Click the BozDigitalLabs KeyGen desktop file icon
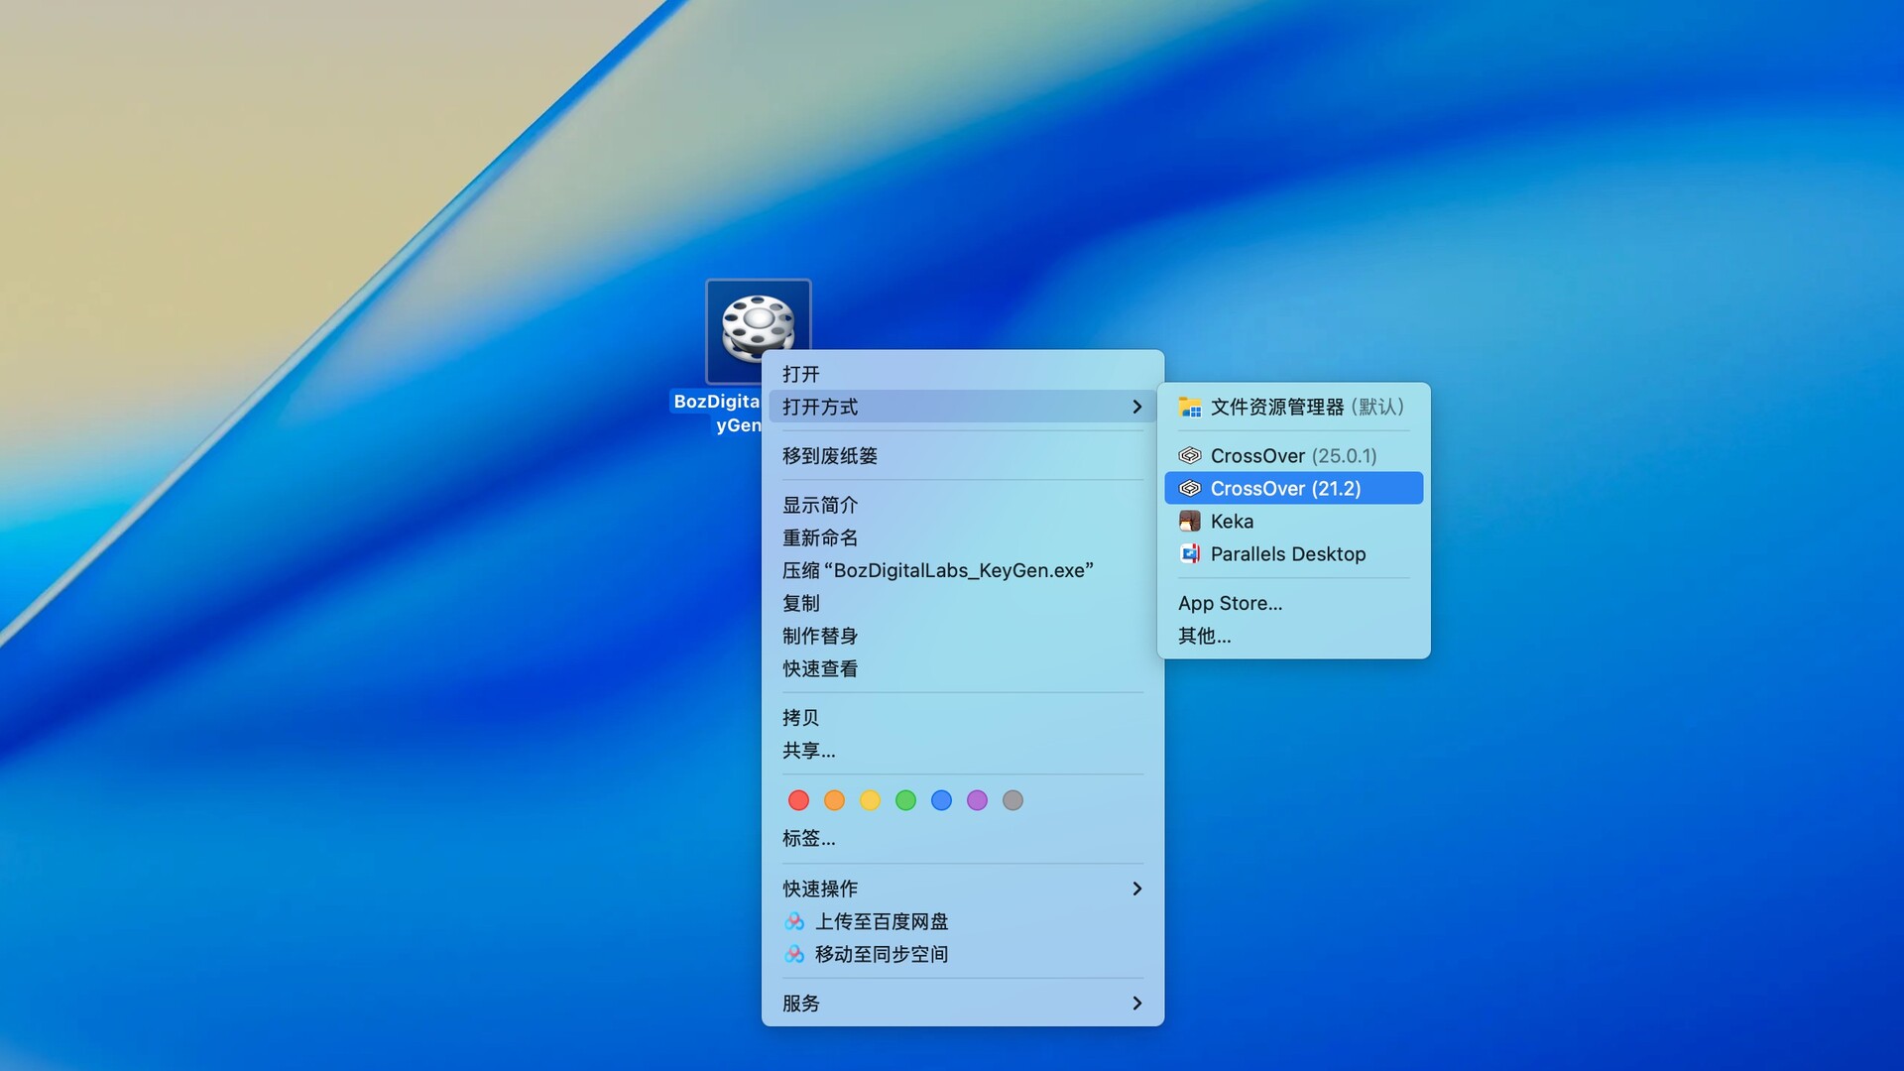Viewport: 1904px width, 1071px height. [x=759, y=331]
